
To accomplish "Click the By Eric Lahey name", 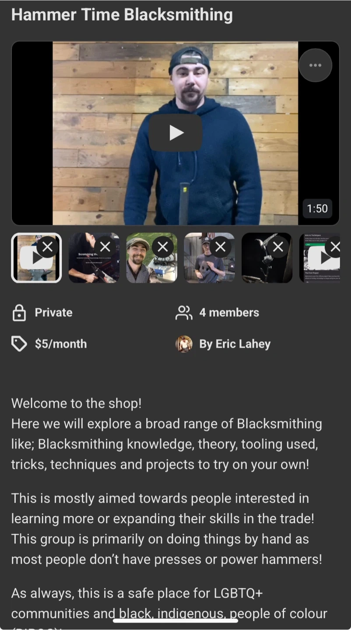I will click(x=235, y=344).
